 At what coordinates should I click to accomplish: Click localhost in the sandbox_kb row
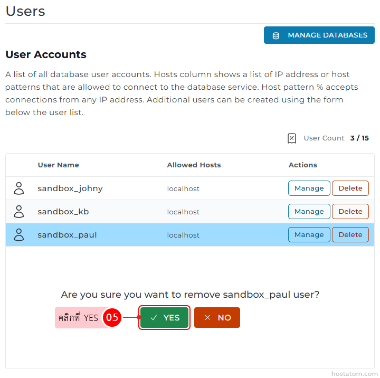click(x=183, y=212)
